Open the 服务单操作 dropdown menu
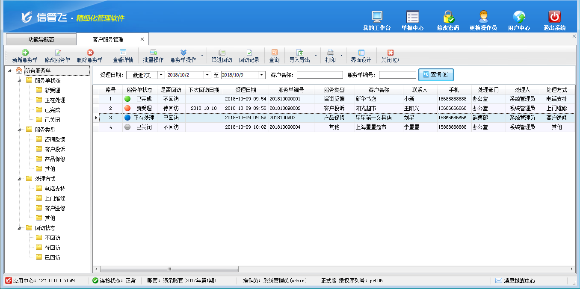Viewport: 580px width, 289px height. [202, 56]
